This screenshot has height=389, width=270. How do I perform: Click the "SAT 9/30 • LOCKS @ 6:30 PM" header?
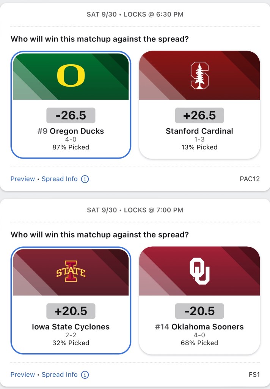tap(135, 14)
